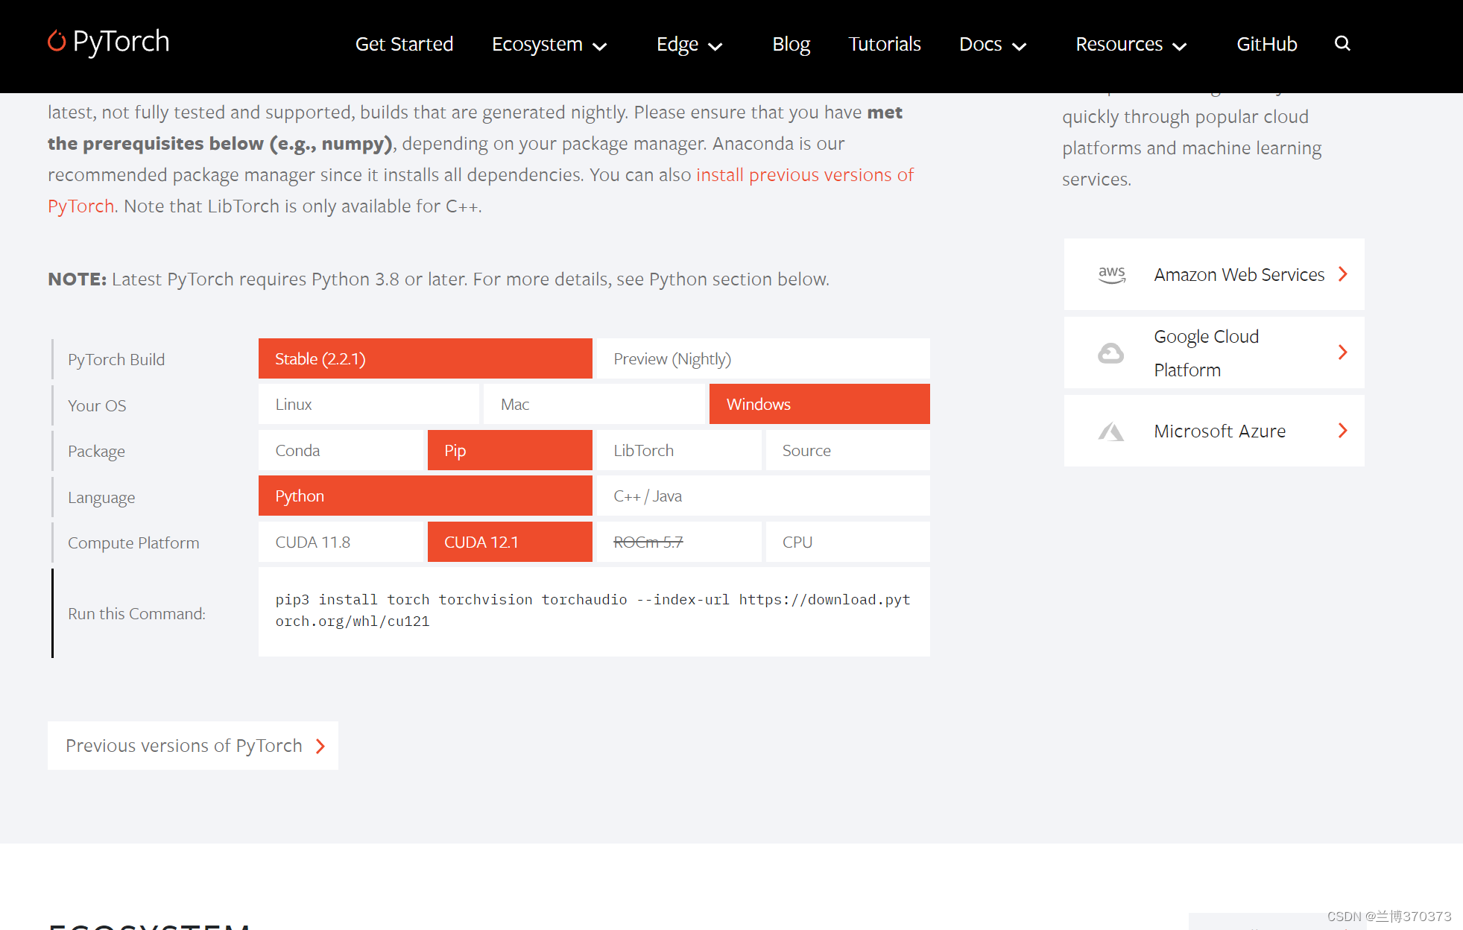Click install previous versions of PyTorch link
Image resolution: width=1463 pixels, height=930 pixels.
pyautogui.click(x=804, y=175)
